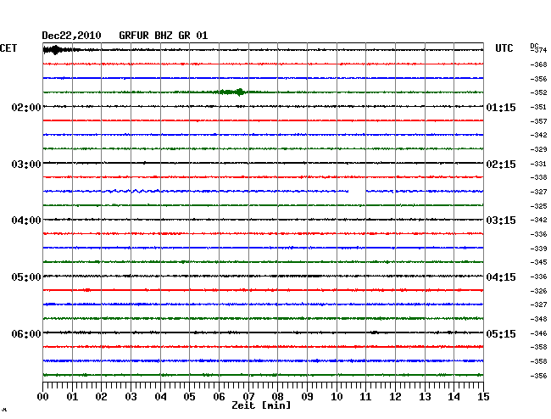Click the DC offset value -368

[x=538, y=64]
